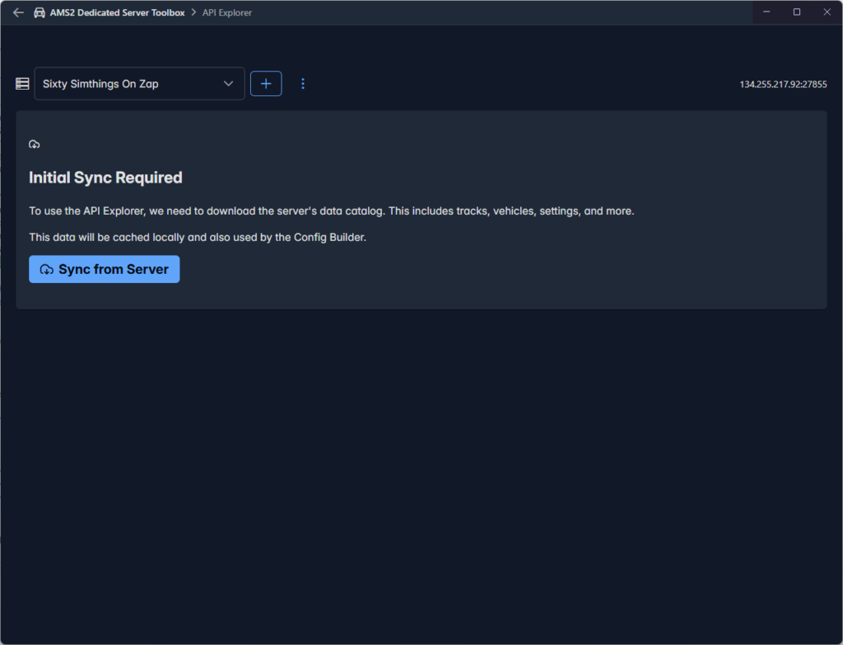Image resolution: width=843 pixels, height=645 pixels.
Task: Expand server selector via its chevron arrow
Action: (229, 84)
